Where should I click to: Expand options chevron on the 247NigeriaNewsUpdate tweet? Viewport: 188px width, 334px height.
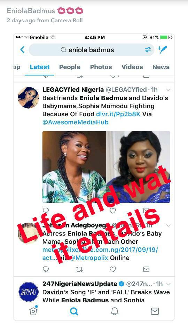click(169, 284)
